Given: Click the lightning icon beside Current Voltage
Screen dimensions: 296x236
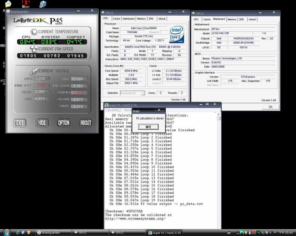Looking at the screenshot, I should 34,71.
